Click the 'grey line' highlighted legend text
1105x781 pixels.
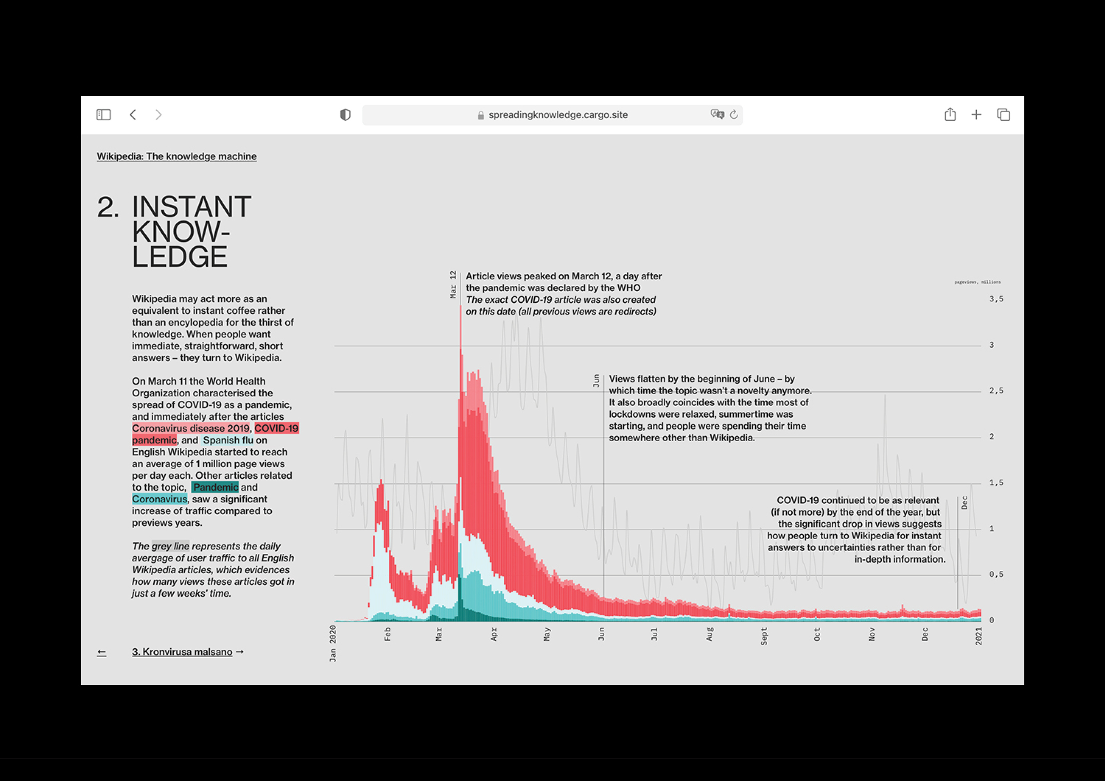(x=170, y=546)
